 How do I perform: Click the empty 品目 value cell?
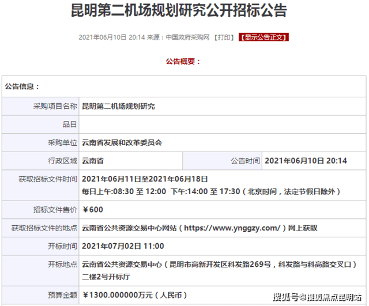(x=222, y=124)
